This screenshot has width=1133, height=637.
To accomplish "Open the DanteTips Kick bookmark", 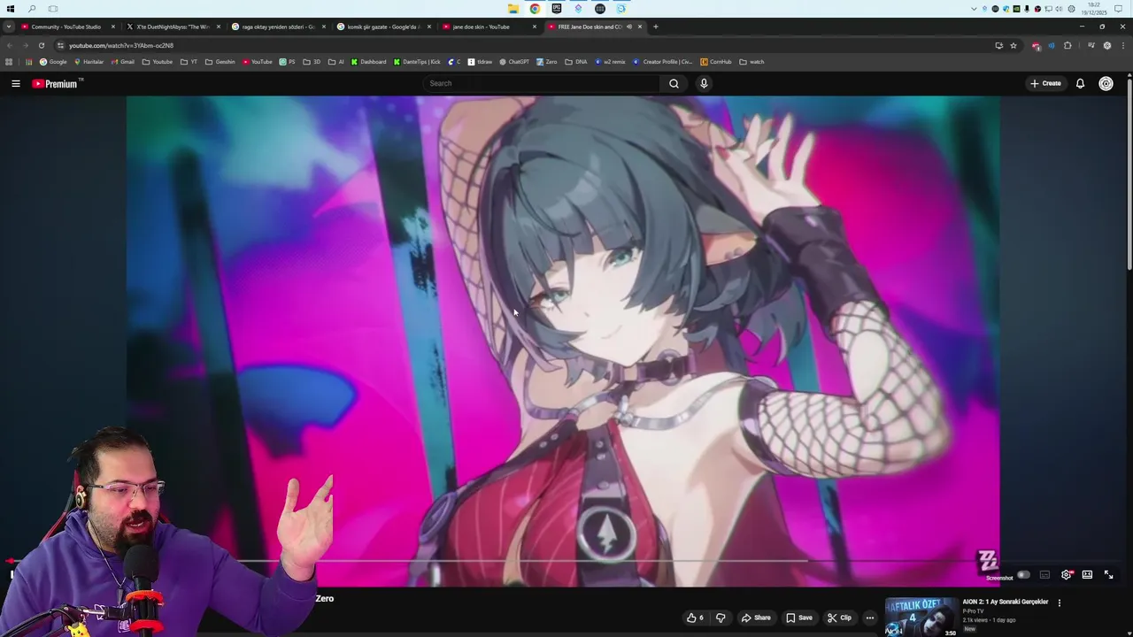I will pos(417,62).
